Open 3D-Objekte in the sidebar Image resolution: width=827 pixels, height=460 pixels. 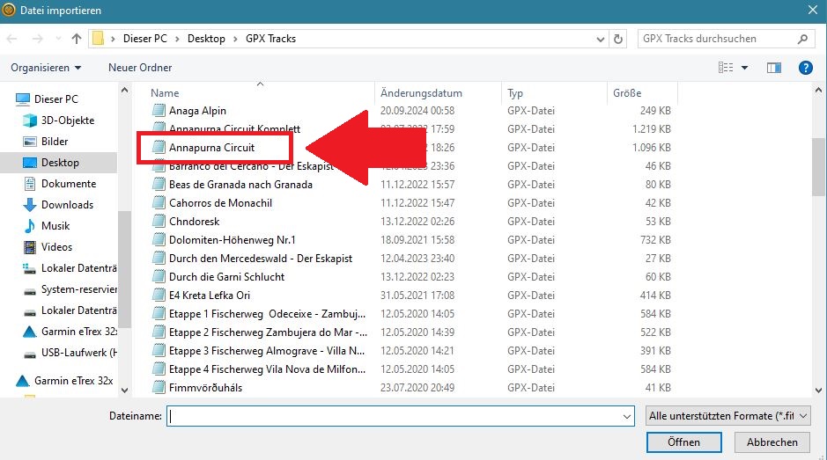pos(68,120)
